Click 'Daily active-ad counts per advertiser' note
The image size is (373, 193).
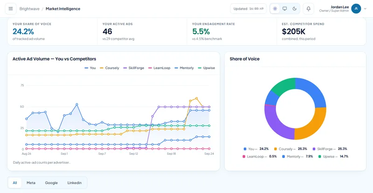tap(41, 163)
